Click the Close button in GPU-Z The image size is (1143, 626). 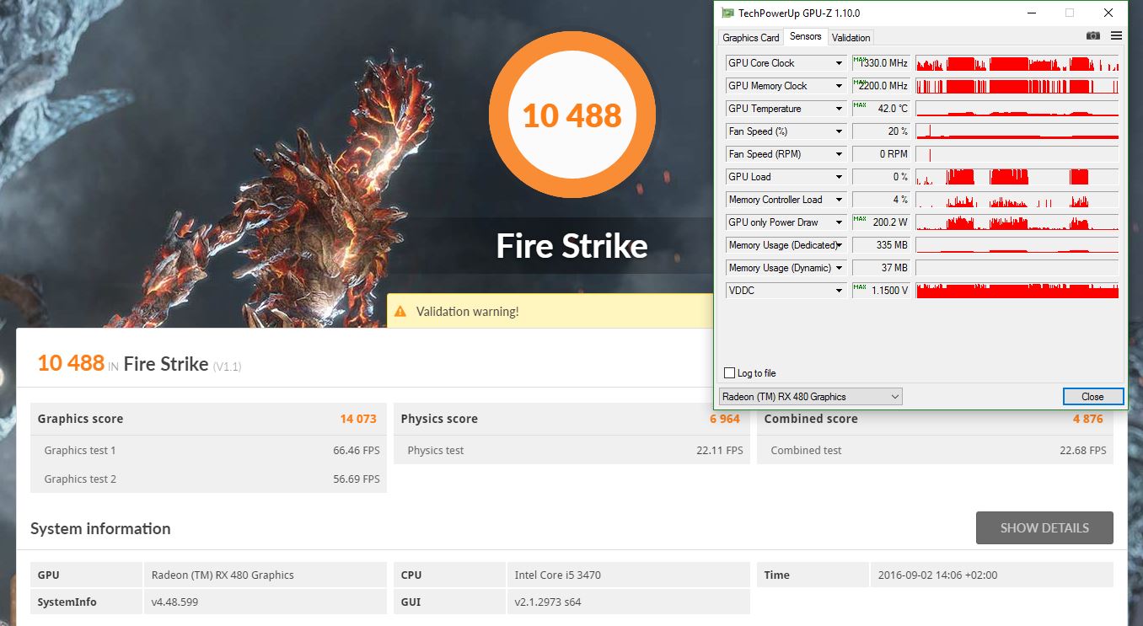pyautogui.click(x=1092, y=397)
